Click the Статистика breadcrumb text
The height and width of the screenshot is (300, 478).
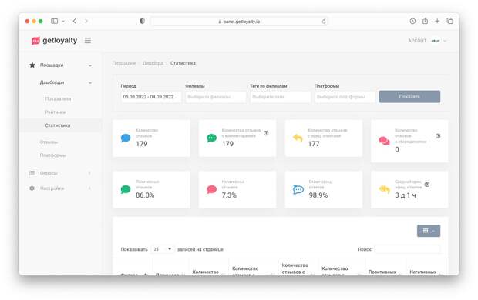pyautogui.click(x=183, y=63)
